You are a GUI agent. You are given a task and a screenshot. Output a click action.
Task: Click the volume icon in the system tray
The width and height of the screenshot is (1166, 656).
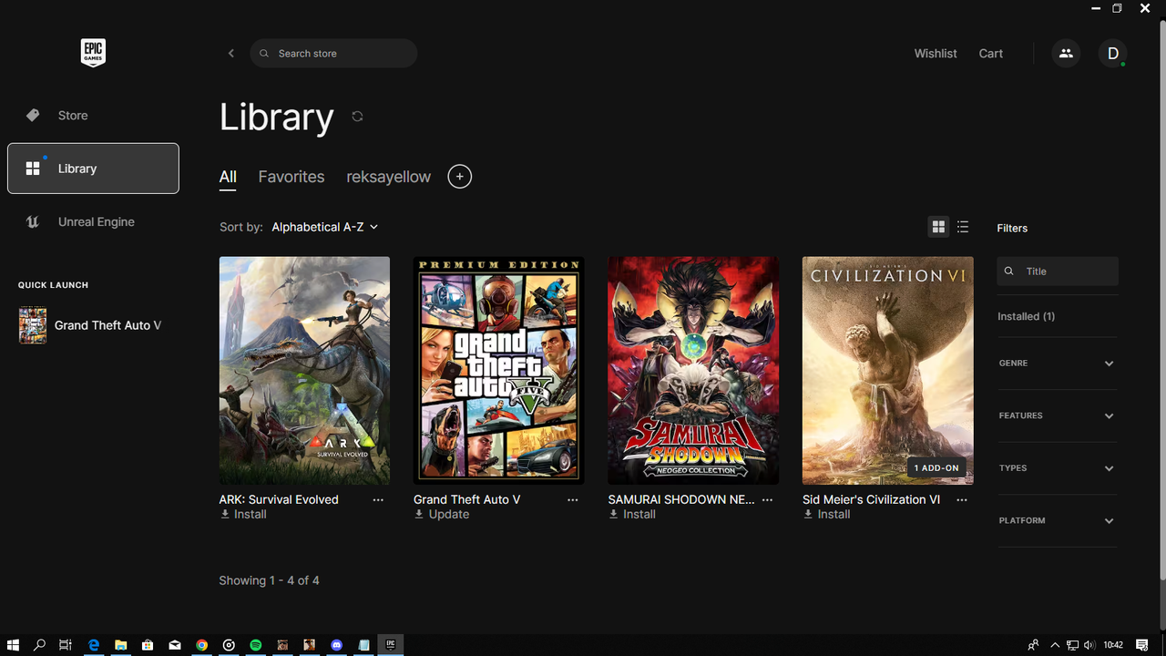click(1089, 645)
